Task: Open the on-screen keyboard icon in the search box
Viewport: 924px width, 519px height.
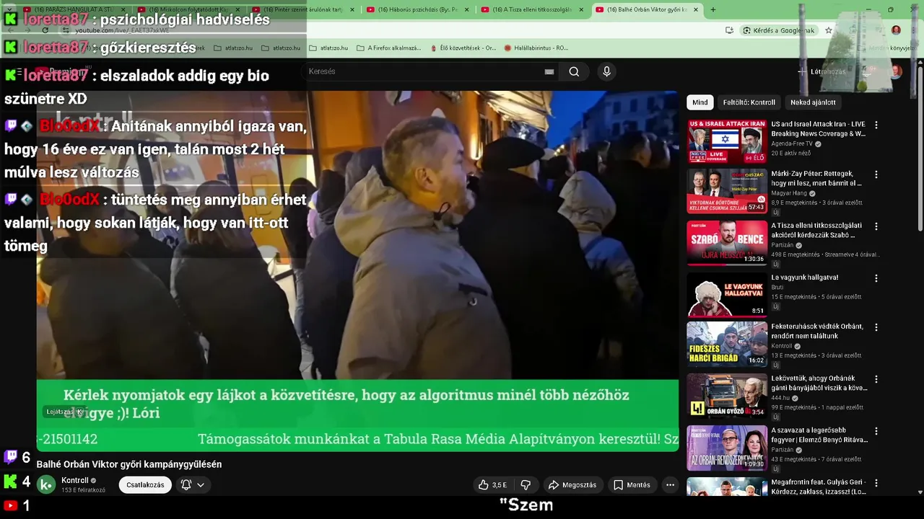Action: click(x=549, y=71)
